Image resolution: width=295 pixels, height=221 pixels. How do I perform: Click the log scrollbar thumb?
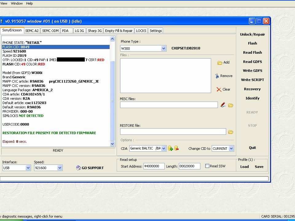[112, 101]
